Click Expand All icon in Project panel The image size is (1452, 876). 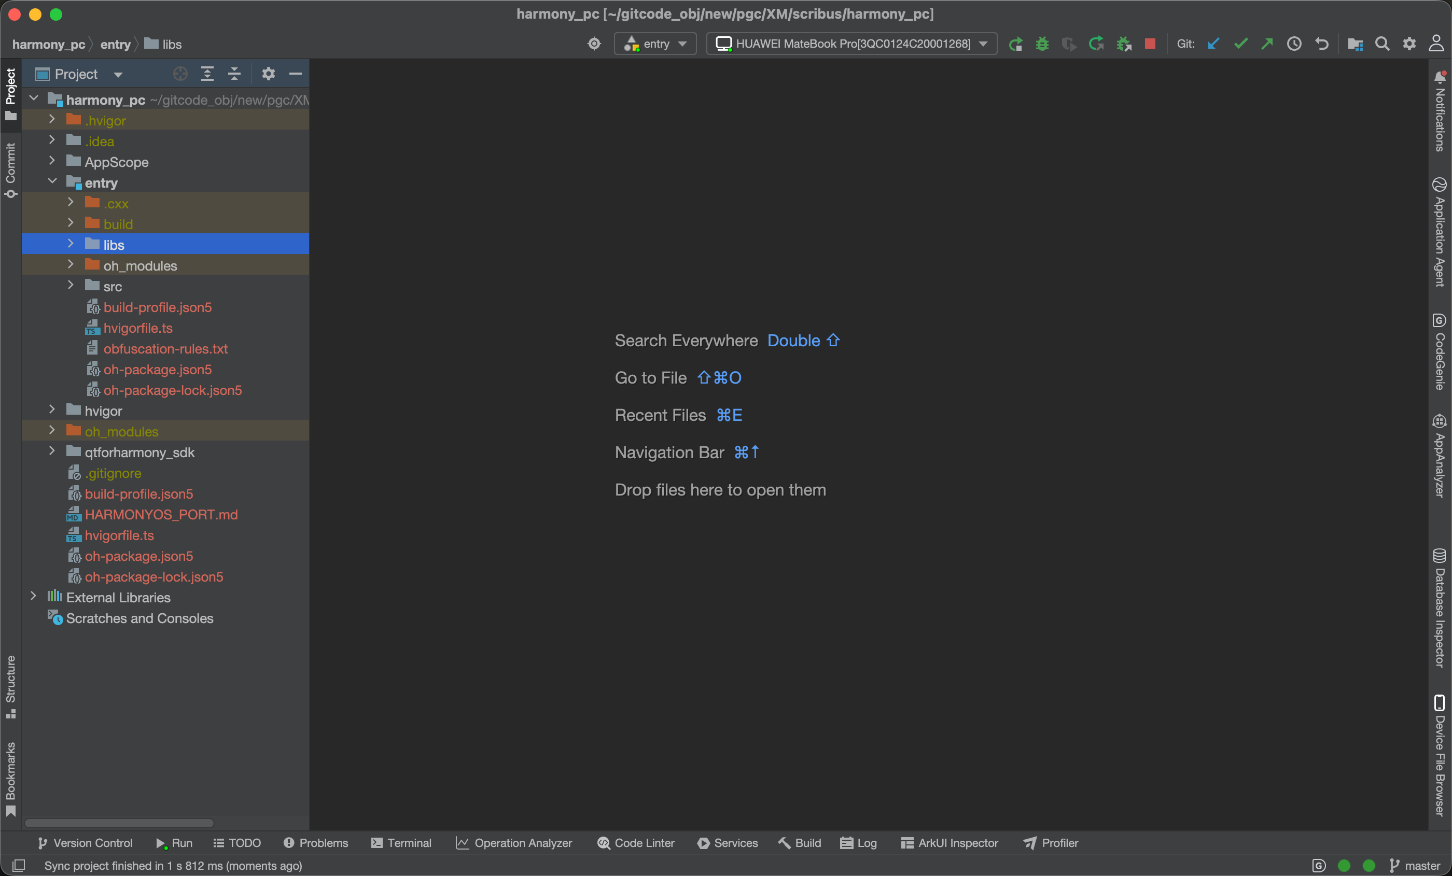tap(207, 74)
